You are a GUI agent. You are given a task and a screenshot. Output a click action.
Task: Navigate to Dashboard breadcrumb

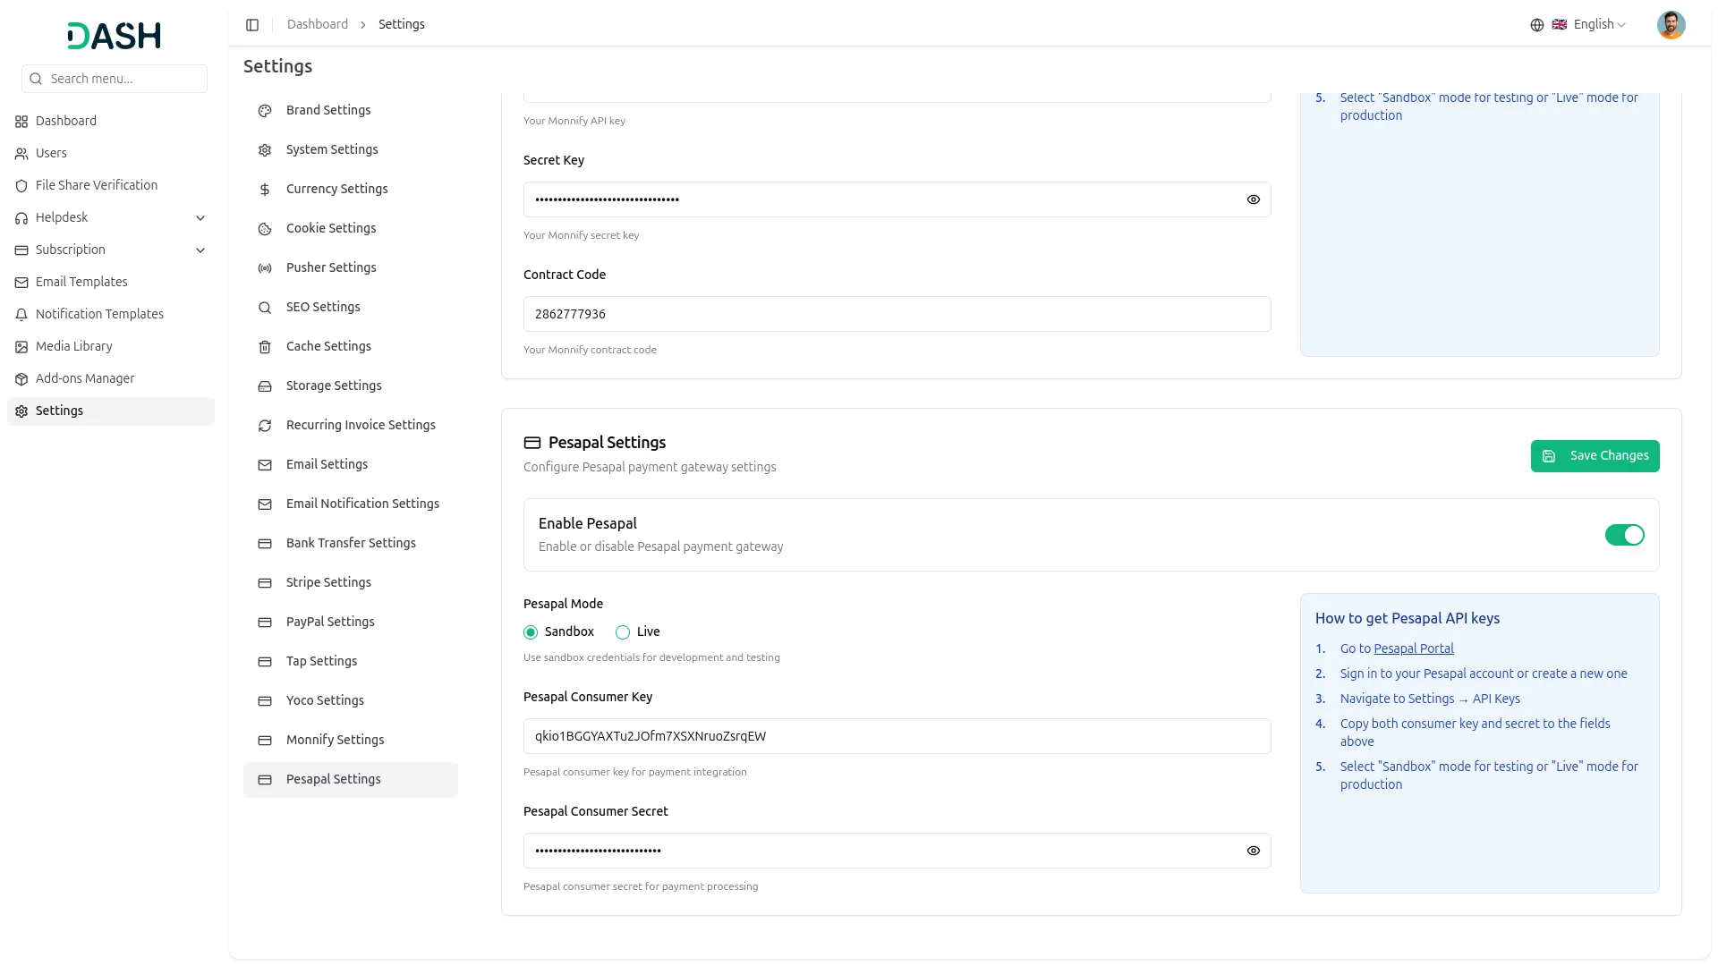318,24
